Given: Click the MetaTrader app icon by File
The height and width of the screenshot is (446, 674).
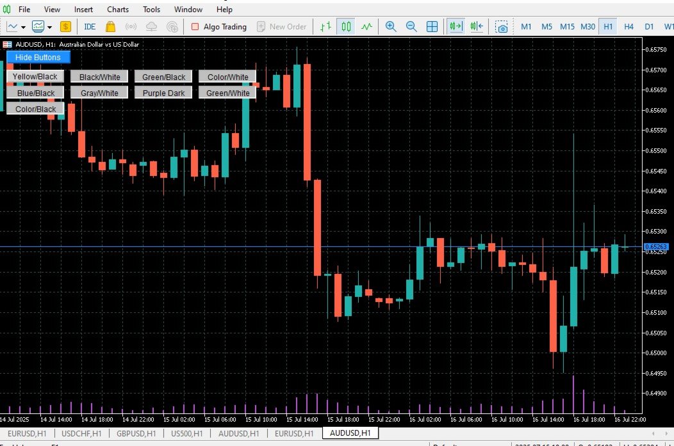Looking at the screenshot, I should tap(7, 9).
